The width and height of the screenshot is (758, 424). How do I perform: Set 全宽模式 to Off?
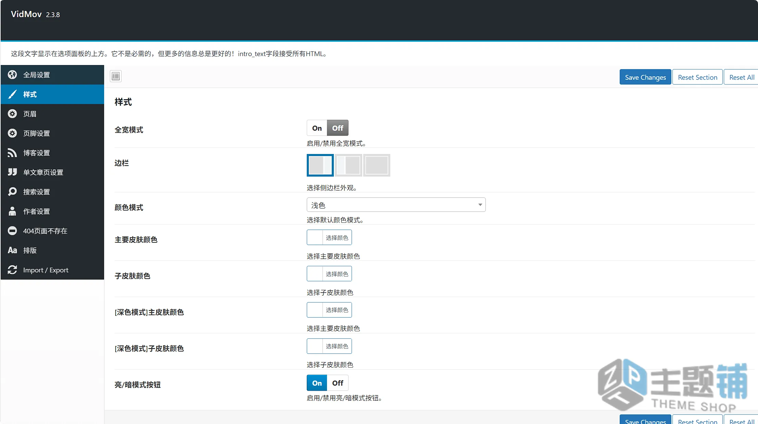[x=338, y=128]
